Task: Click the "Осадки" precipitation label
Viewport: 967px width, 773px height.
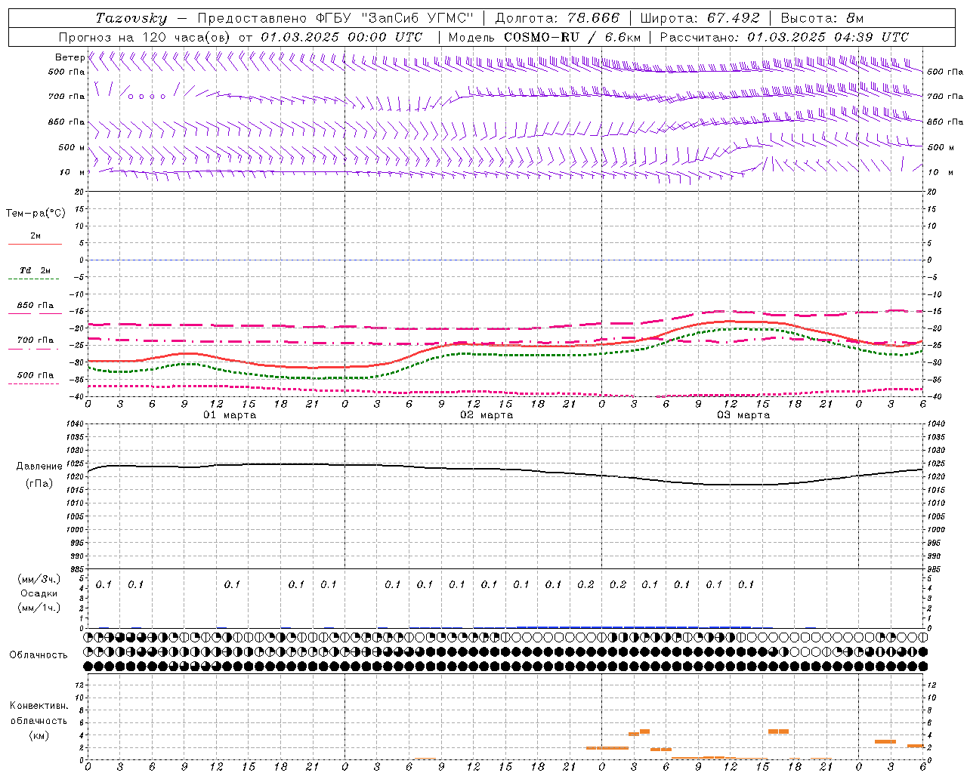Action: (x=39, y=593)
